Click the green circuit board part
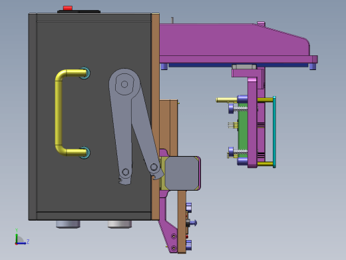Image resolution: width=346 pixels, height=260 pixels. 243,130
